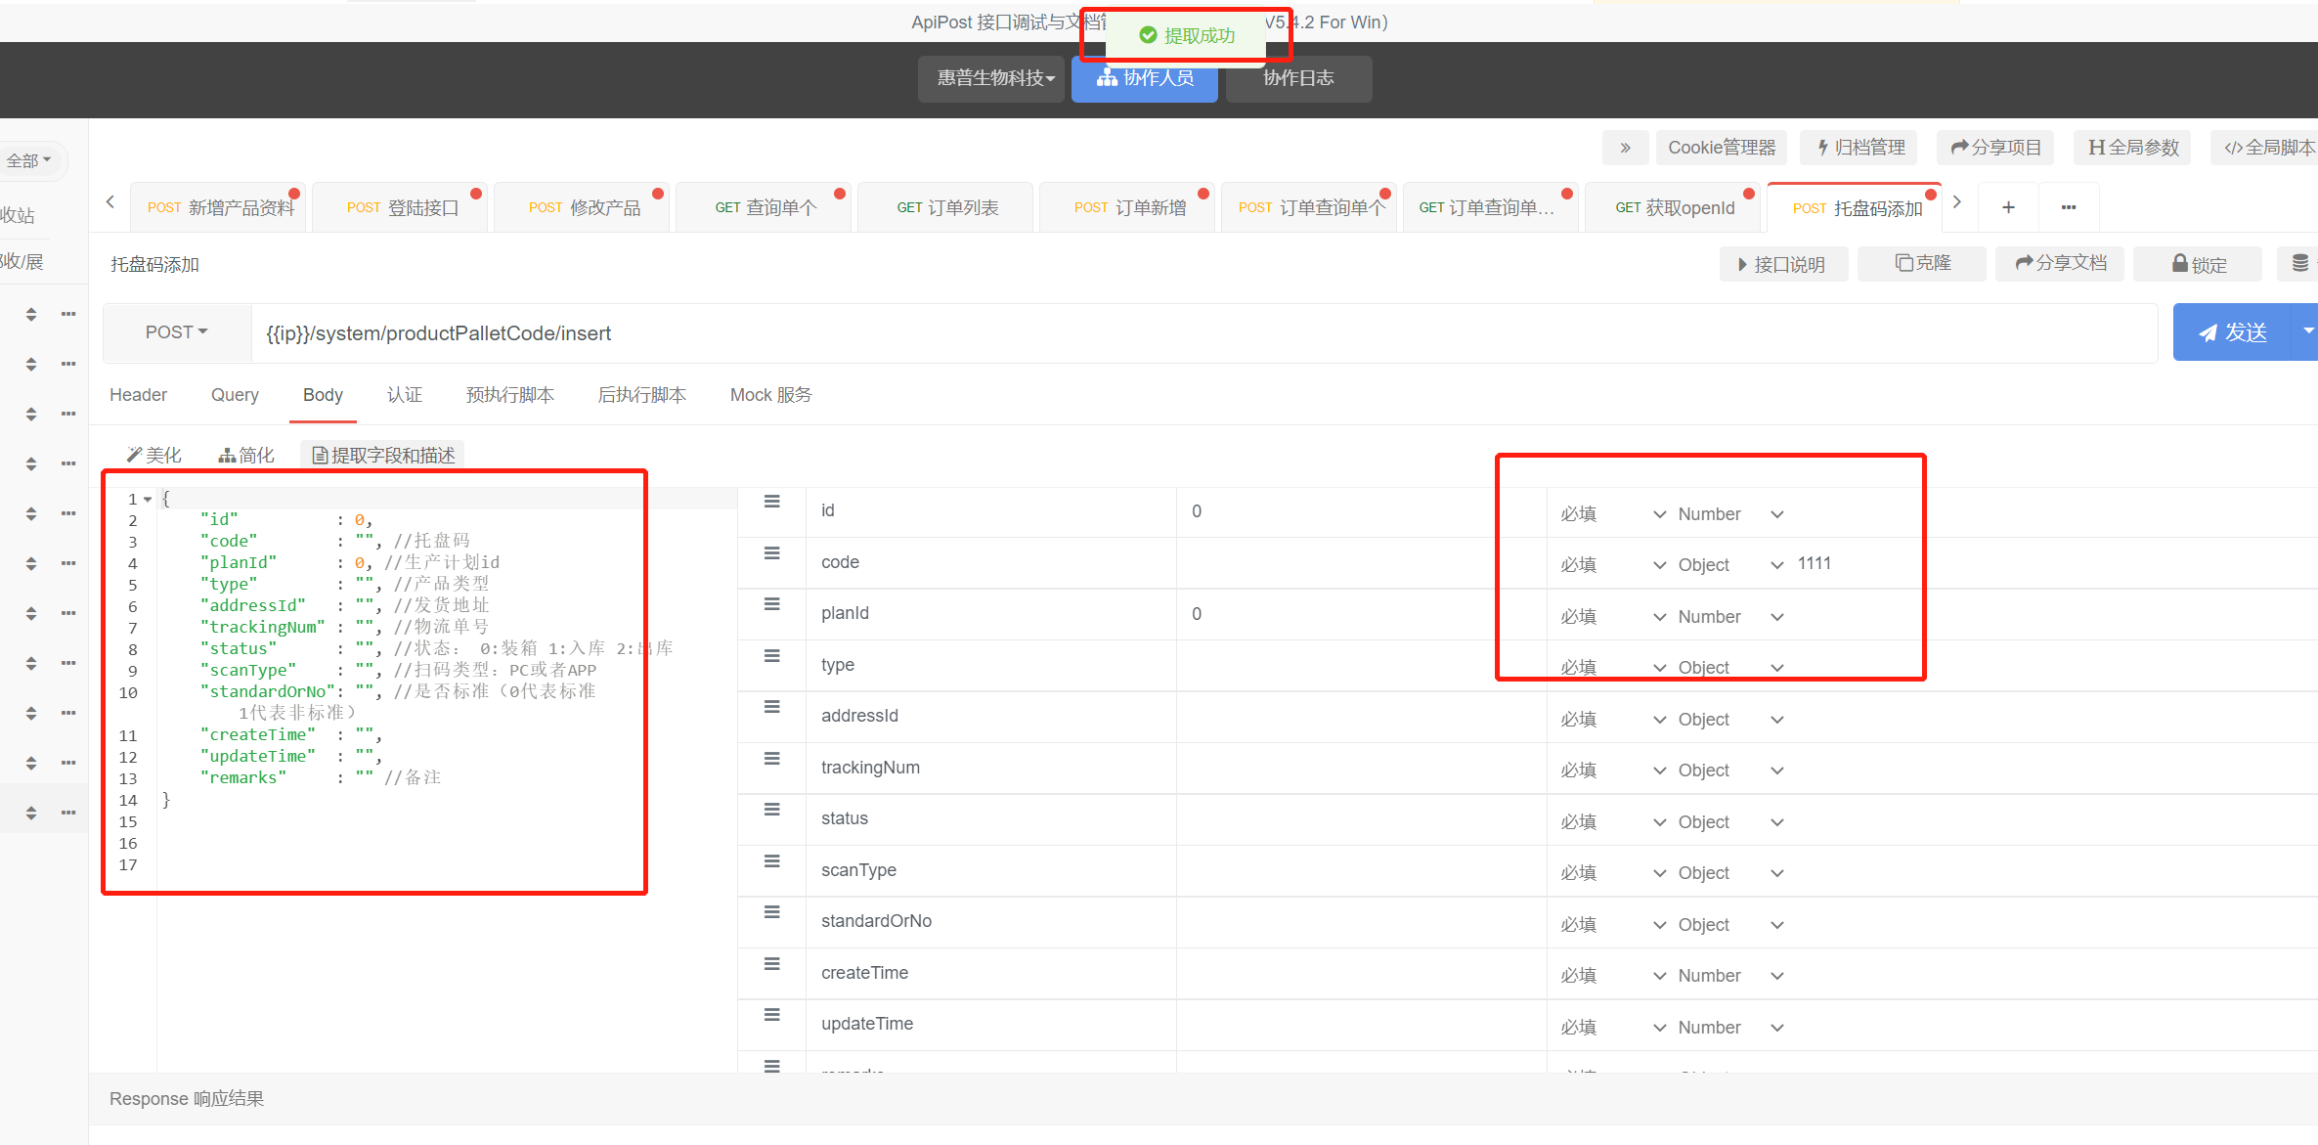Click drag handle icon of id row
This screenshot has width=2318, height=1145.
[772, 502]
